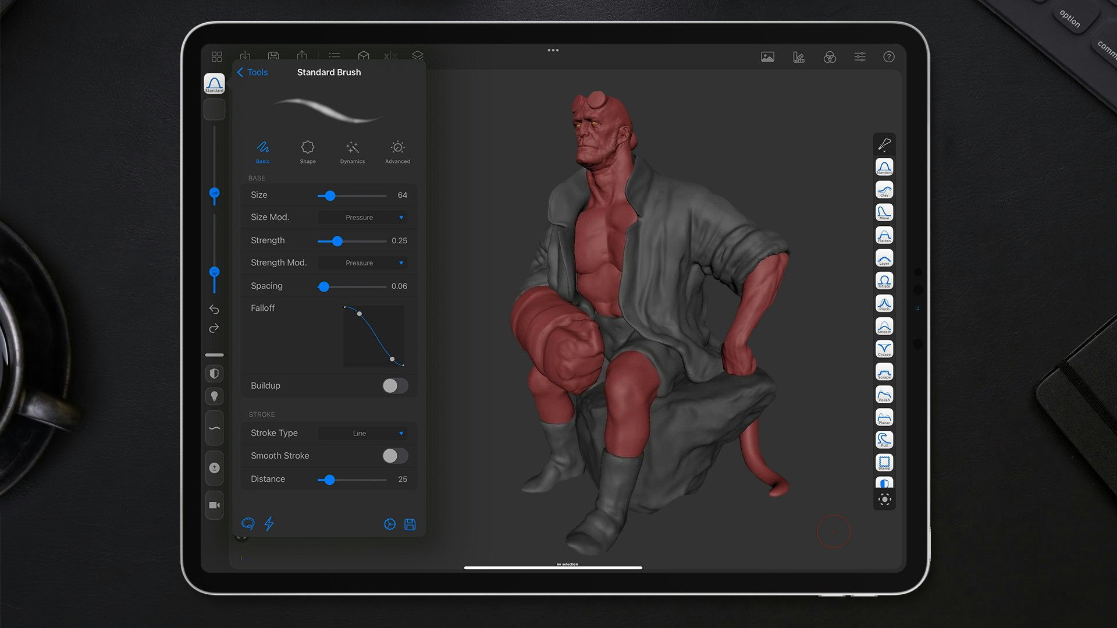Open the cube object icon in top toolbar
The image size is (1117, 628).
364,55
